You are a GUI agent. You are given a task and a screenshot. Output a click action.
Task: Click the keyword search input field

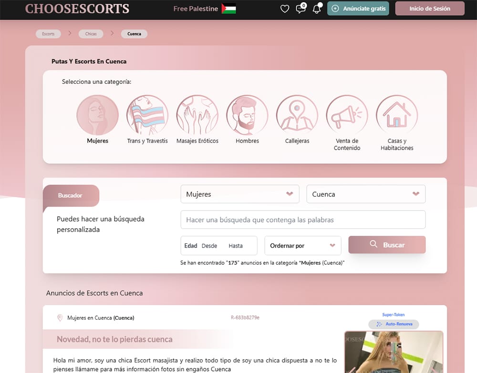303,220
